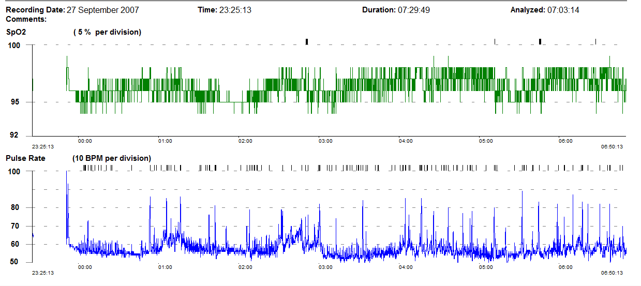Select the "Duration:" label
The height and width of the screenshot is (286, 641).
click(379, 10)
